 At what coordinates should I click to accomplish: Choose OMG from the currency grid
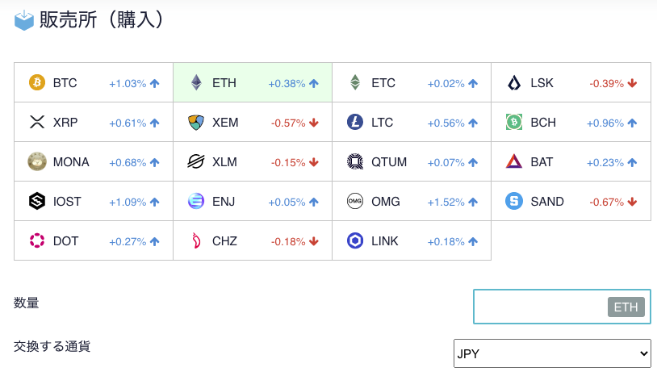point(411,202)
